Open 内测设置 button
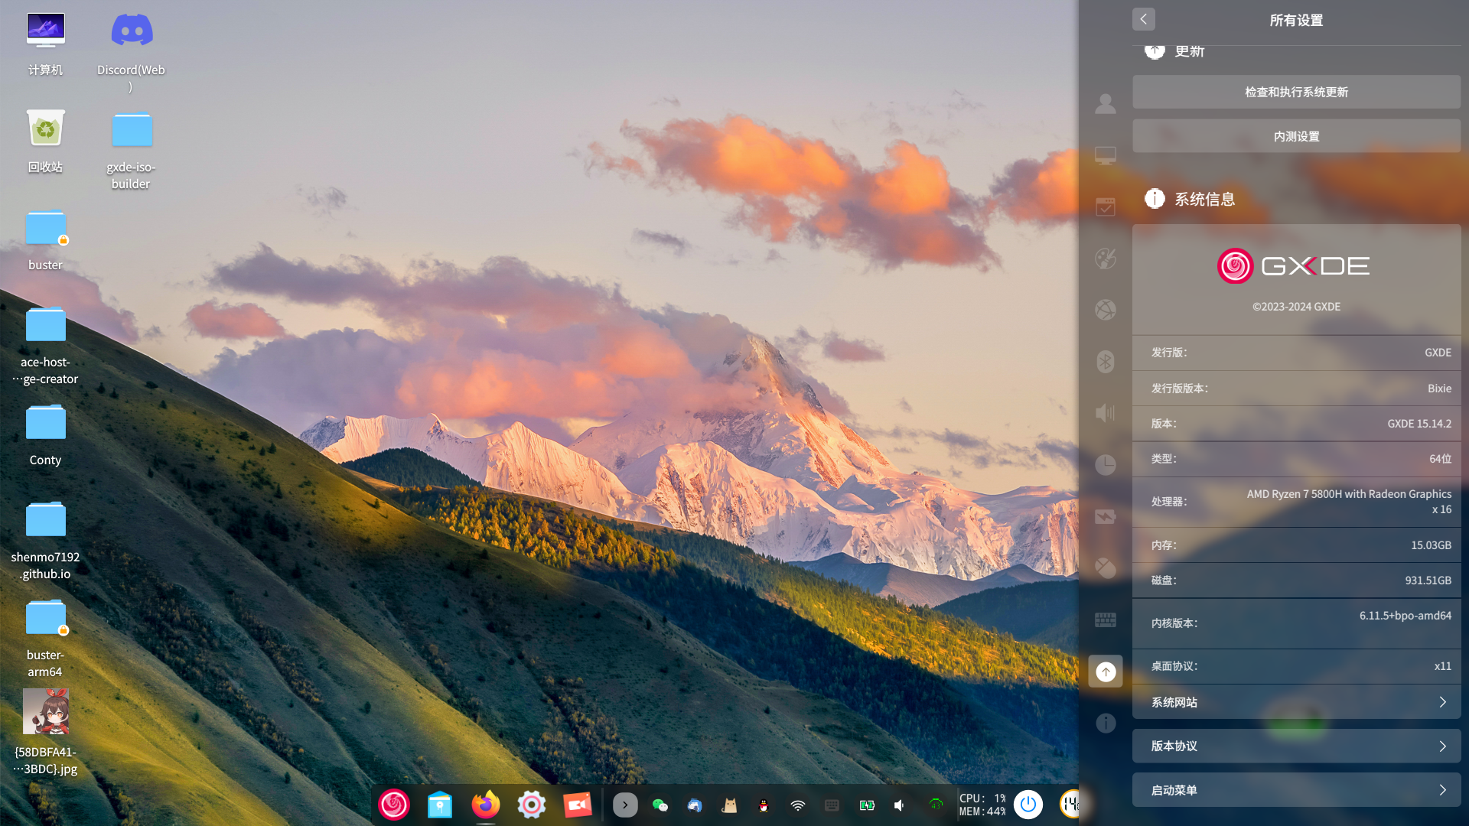The image size is (1469, 826). click(1296, 136)
